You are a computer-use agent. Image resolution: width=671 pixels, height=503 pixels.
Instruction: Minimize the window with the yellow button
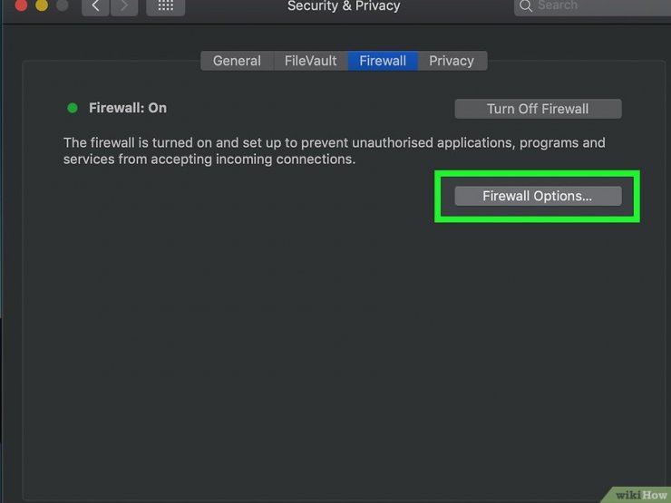coord(42,5)
